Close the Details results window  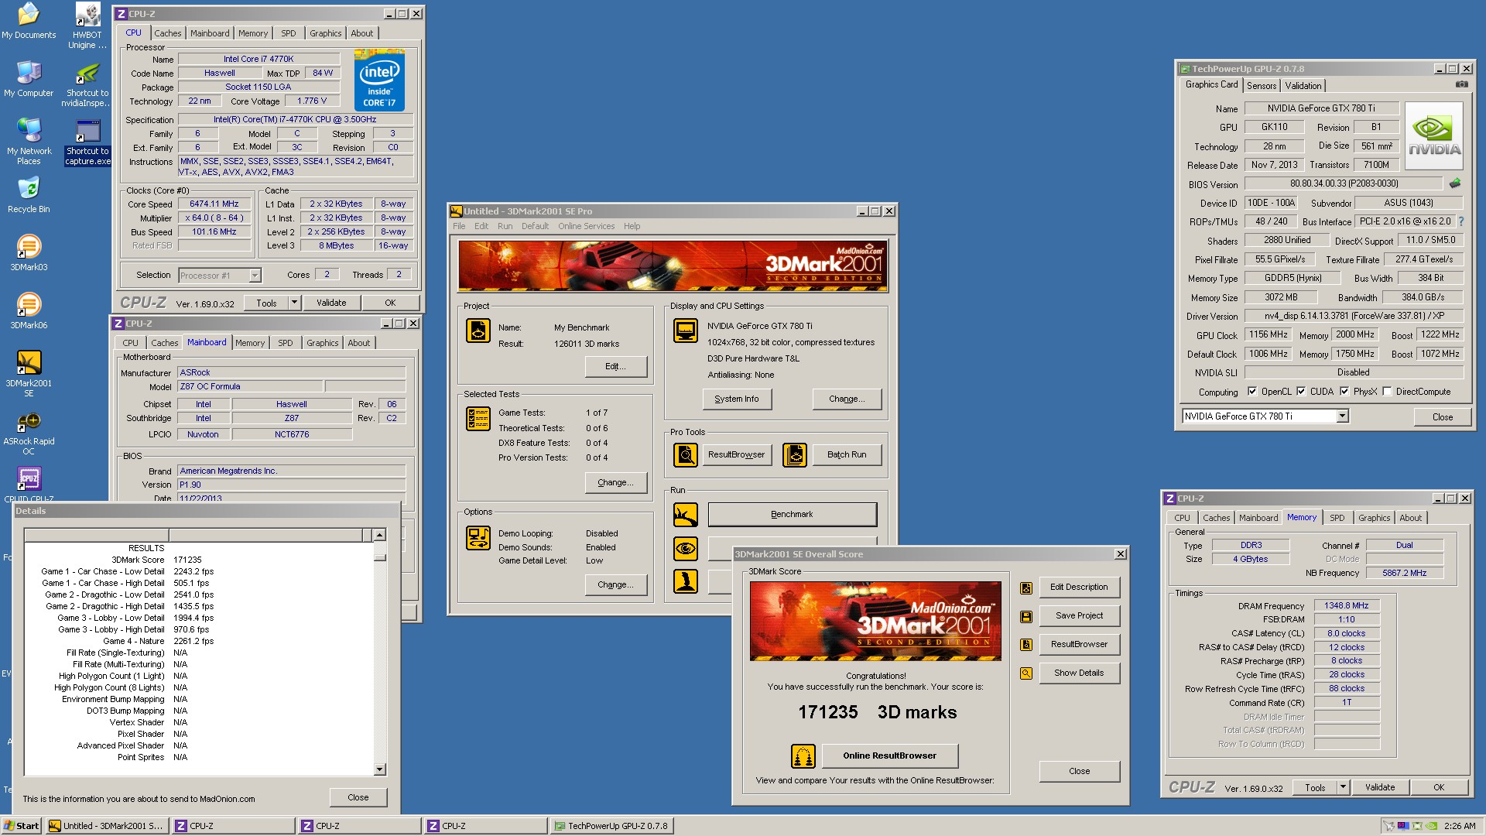click(x=358, y=797)
